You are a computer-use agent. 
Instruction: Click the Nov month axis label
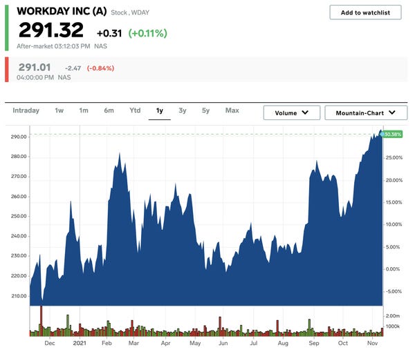(x=372, y=343)
